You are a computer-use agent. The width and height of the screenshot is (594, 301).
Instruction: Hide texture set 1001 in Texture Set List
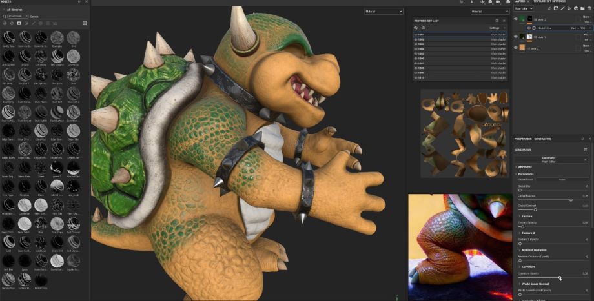416,34
